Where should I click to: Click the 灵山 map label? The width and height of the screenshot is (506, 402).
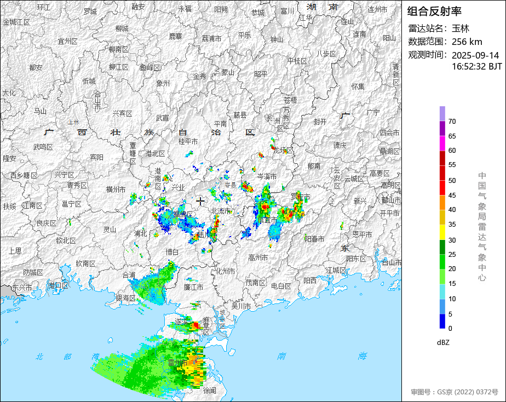(110, 229)
